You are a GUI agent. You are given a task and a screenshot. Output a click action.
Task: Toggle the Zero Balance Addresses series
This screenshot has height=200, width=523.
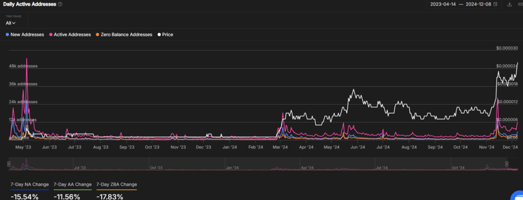(124, 35)
